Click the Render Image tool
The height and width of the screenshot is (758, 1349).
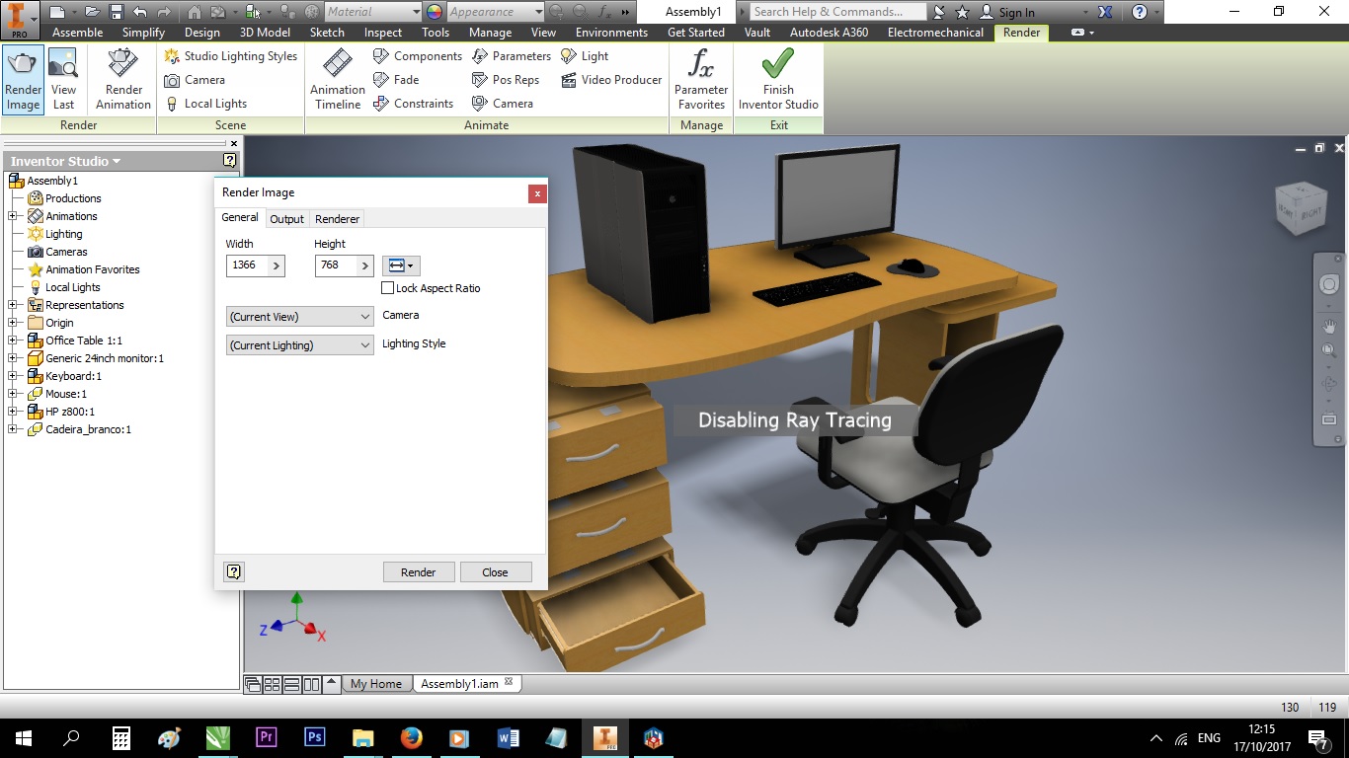23,80
